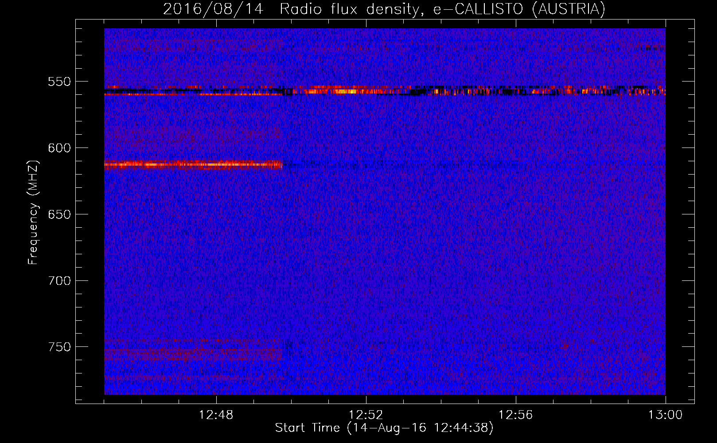This screenshot has width=717, height=443.
Task: Click the 12:56 time tick label
Action: click(516, 415)
